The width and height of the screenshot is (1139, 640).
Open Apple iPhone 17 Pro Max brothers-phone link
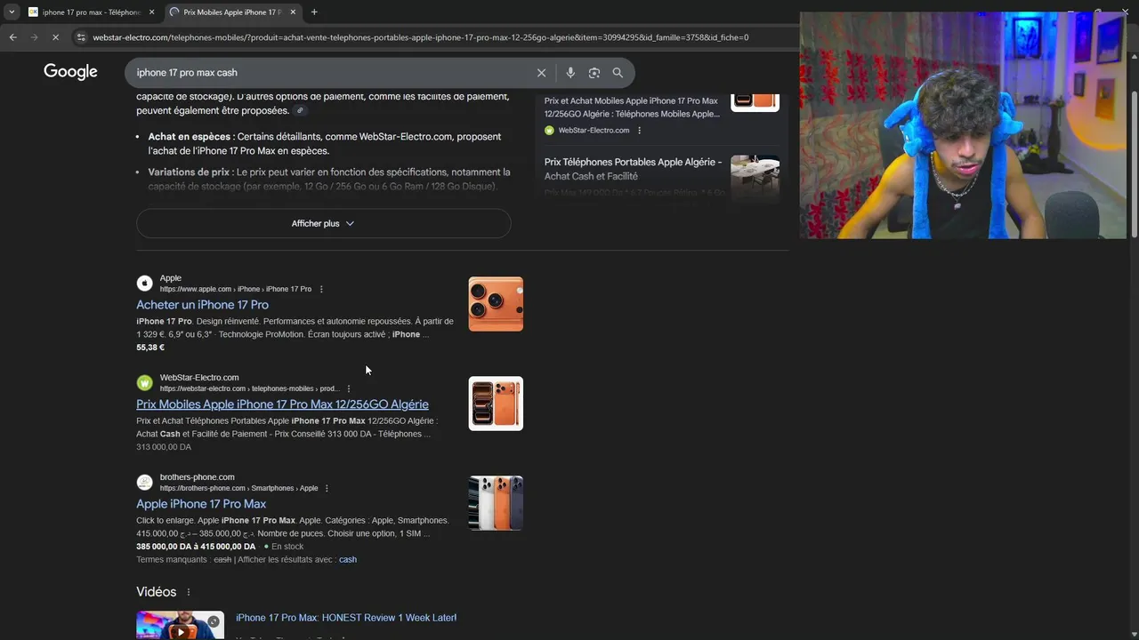pos(201,504)
